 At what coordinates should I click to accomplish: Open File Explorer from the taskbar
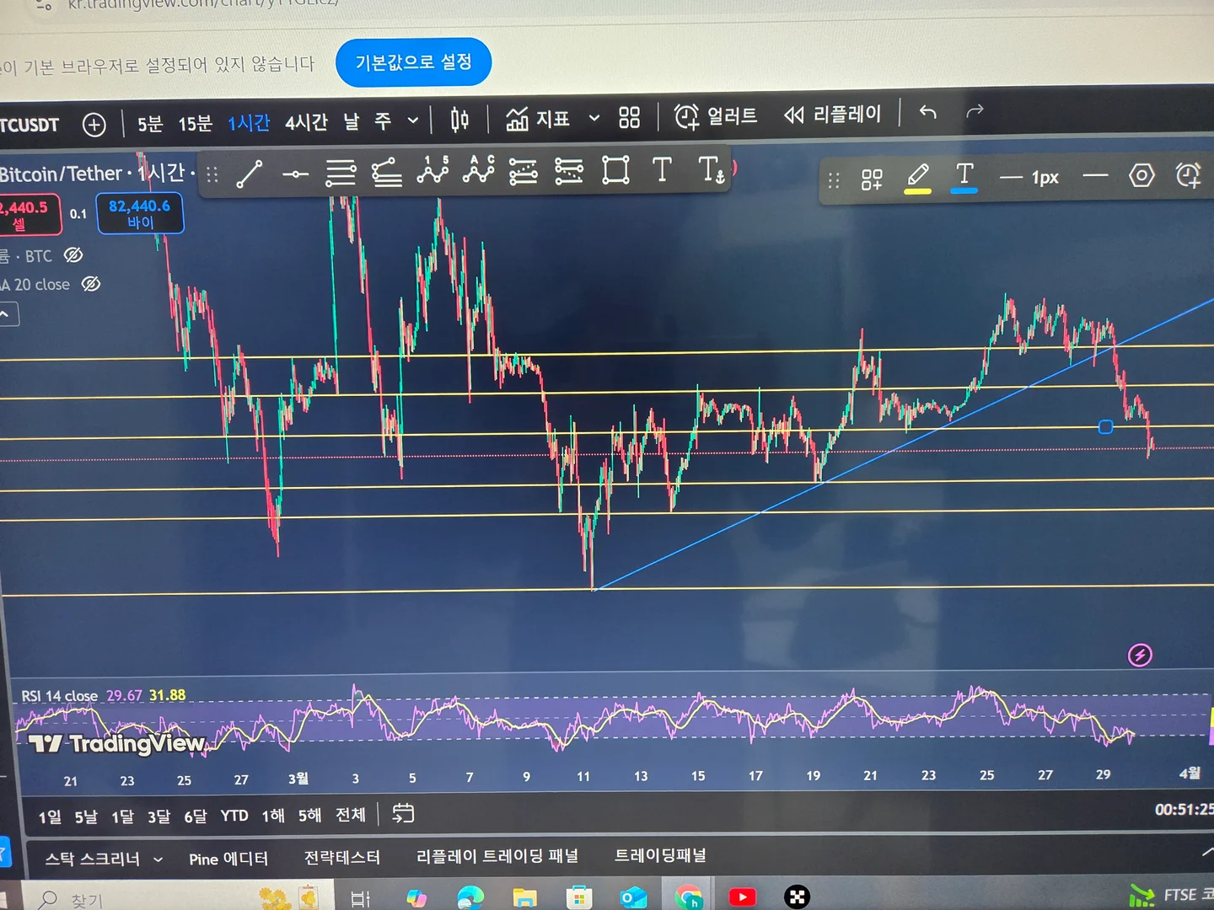coord(524,897)
